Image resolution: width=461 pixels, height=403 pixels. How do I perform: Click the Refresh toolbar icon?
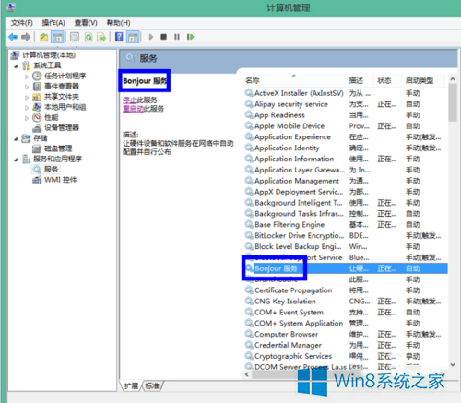tap(89, 37)
